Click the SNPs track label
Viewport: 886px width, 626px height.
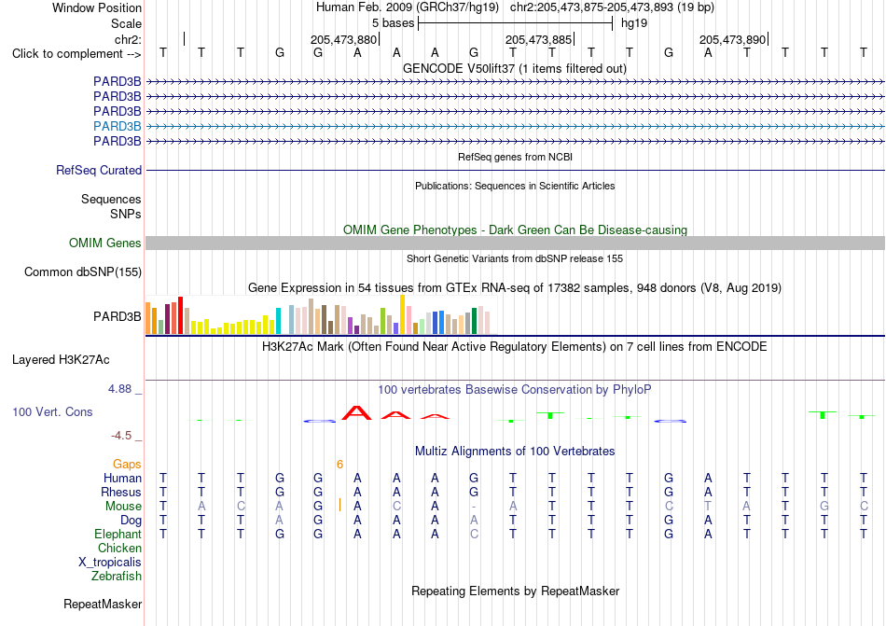pyautogui.click(x=126, y=215)
